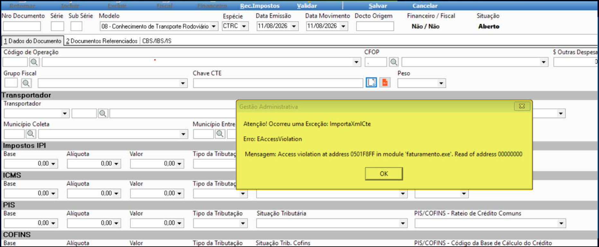Open the Transportador search magnifier
The image size is (599, 247).
point(103,113)
